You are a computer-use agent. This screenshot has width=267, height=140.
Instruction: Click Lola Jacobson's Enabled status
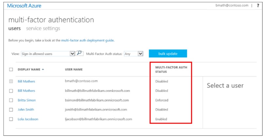[x=161, y=119]
